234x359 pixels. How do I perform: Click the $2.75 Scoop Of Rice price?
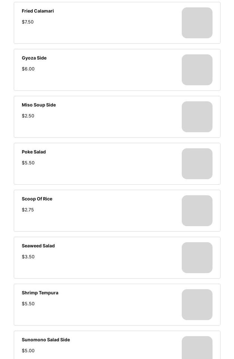click(28, 210)
